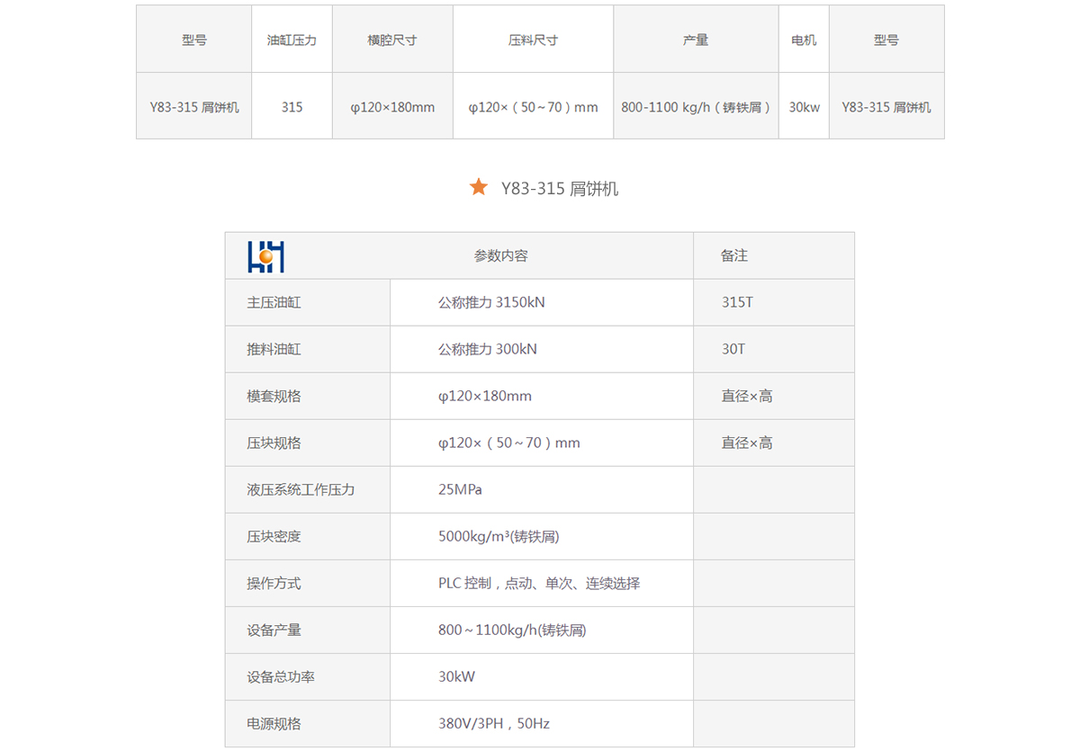
Task: Click the 推料油缸 row label
Action: pyautogui.click(x=274, y=350)
